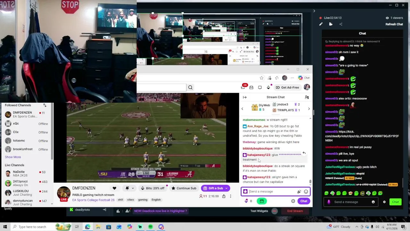Open Twitch chat settings gear
The height and width of the screenshot is (231, 410).
pos(293,201)
